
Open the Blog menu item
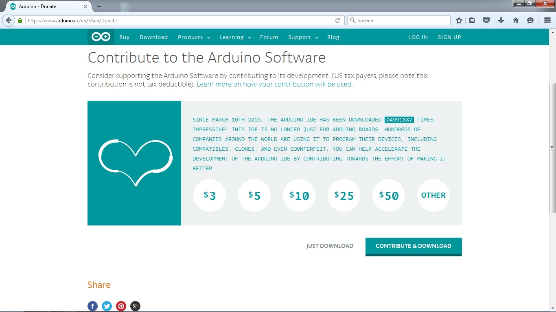tap(333, 37)
